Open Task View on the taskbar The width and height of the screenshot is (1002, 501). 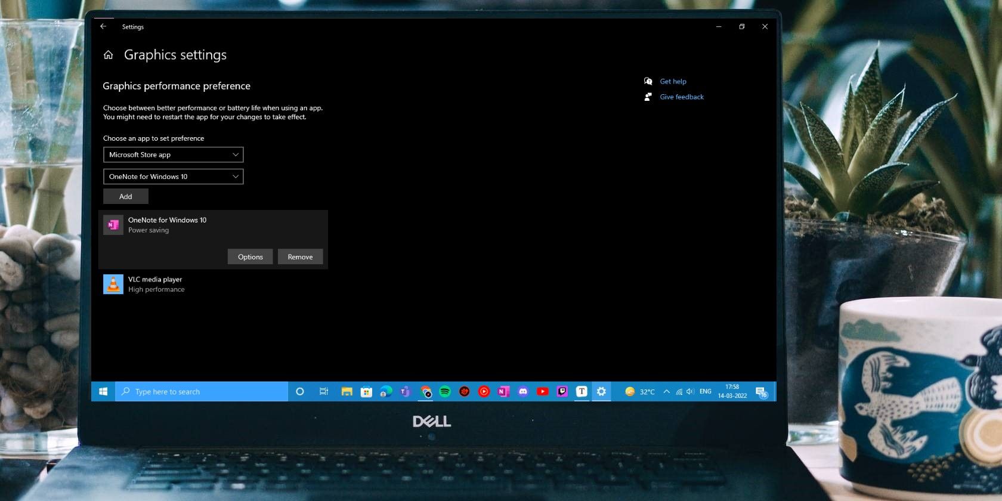324,391
